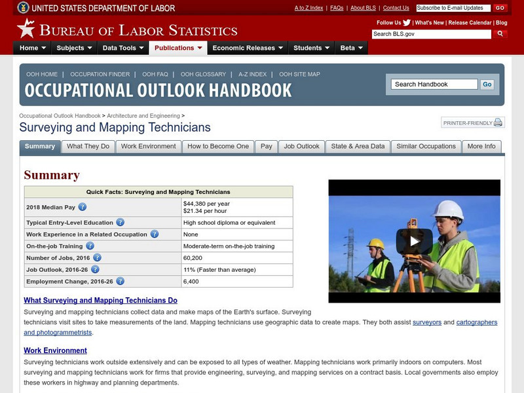Image resolution: width=524 pixels, height=393 pixels.
Task: Open the OOH GLOSSARY link
Action: 203,74
